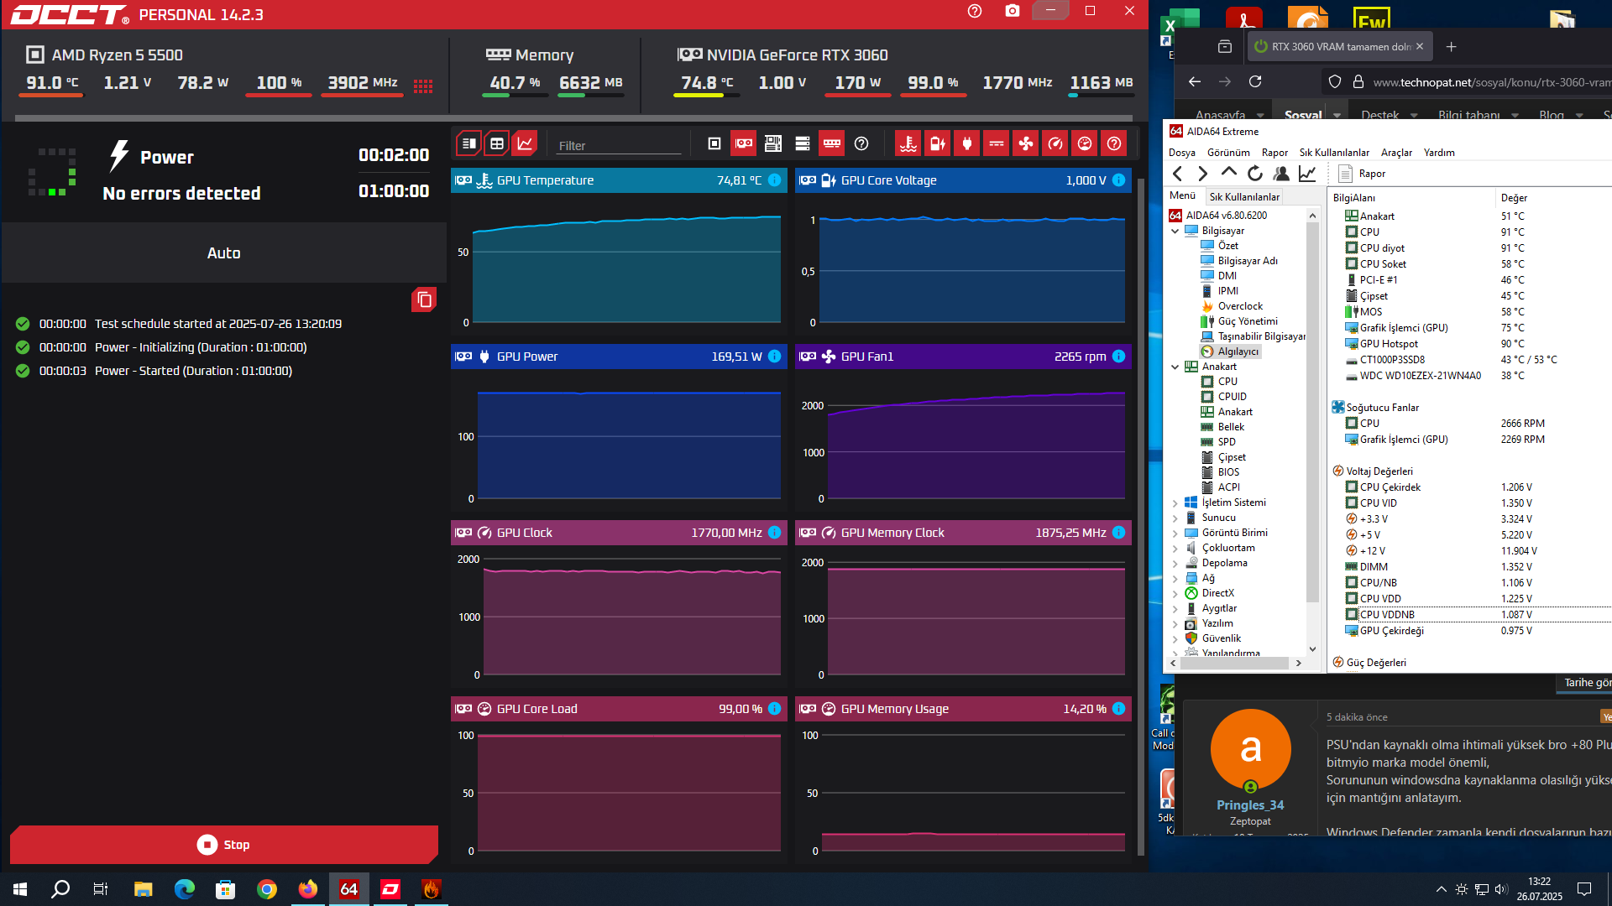Open Pringles_34 user profile link
The width and height of the screenshot is (1612, 906).
coord(1249,804)
